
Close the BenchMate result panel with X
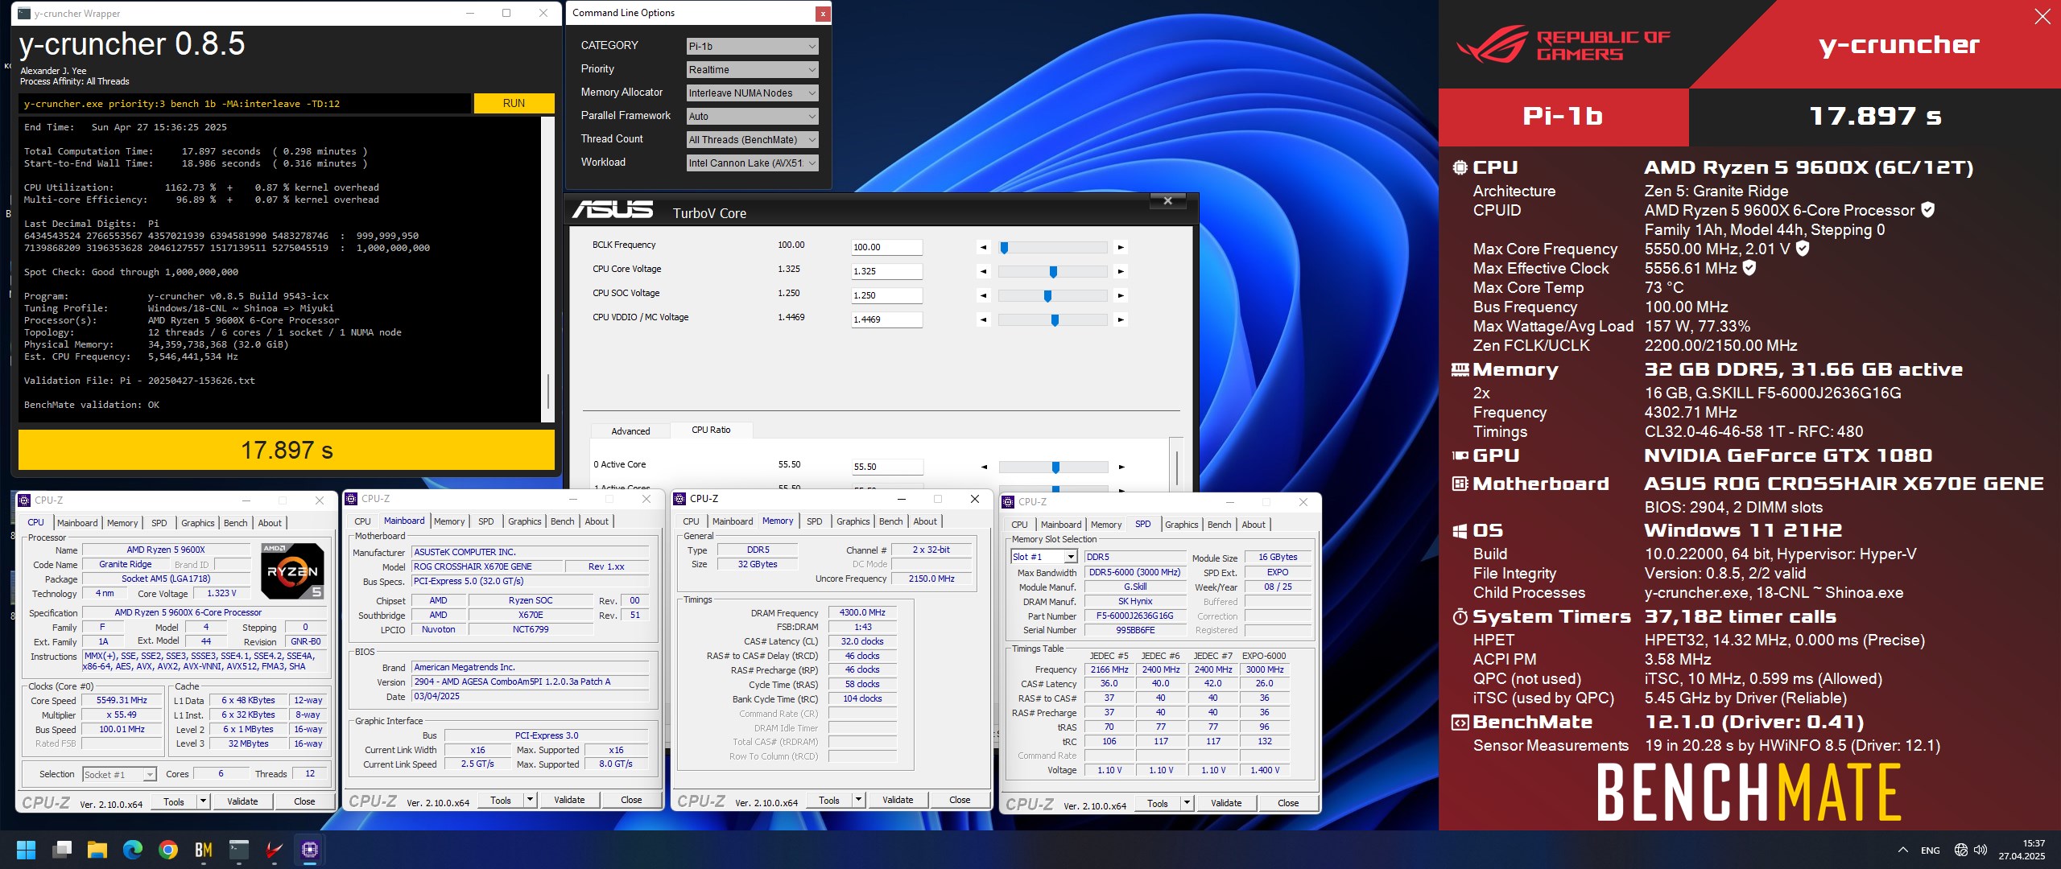2042,16
